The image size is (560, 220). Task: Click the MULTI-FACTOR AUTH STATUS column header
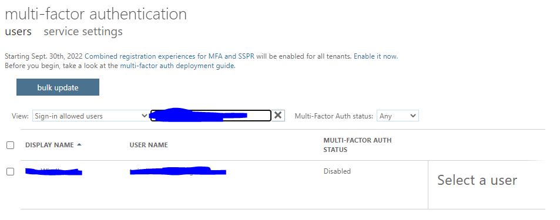tap(357, 145)
